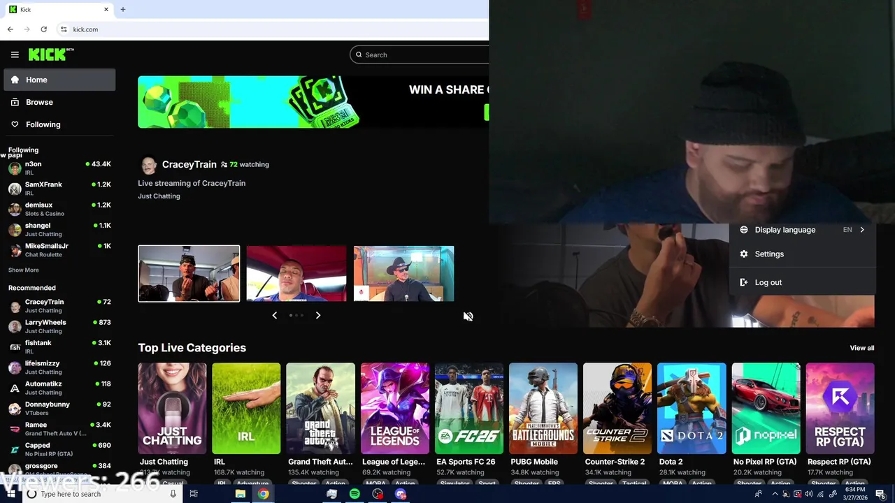Reload the kick.com page
This screenshot has width=895, height=503.
[x=43, y=29]
